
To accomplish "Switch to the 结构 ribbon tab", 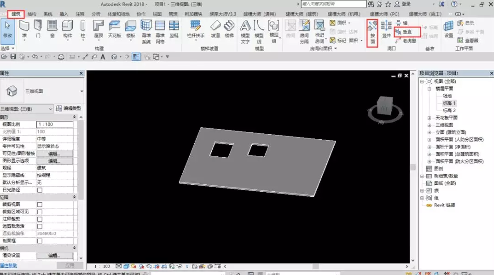I will click(x=32, y=14).
